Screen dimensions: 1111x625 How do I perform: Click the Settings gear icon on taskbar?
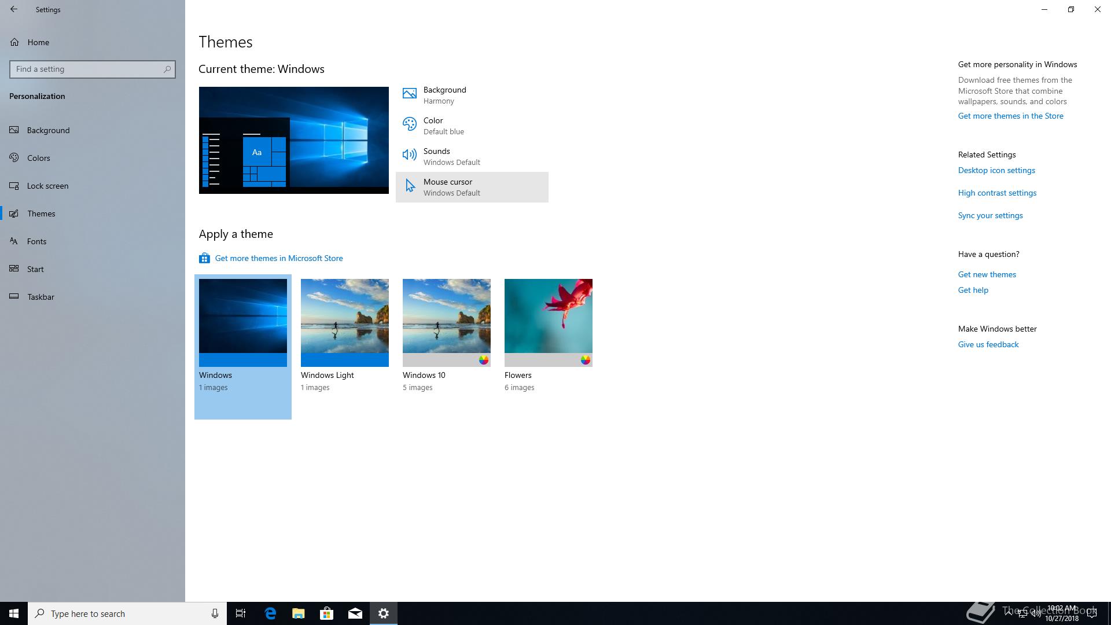(x=384, y=613)
